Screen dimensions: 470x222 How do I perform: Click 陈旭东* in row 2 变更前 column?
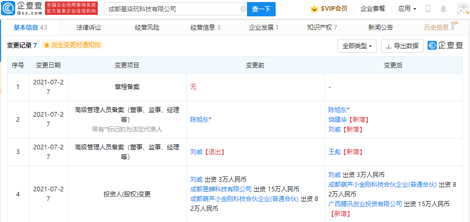point(201,119)
